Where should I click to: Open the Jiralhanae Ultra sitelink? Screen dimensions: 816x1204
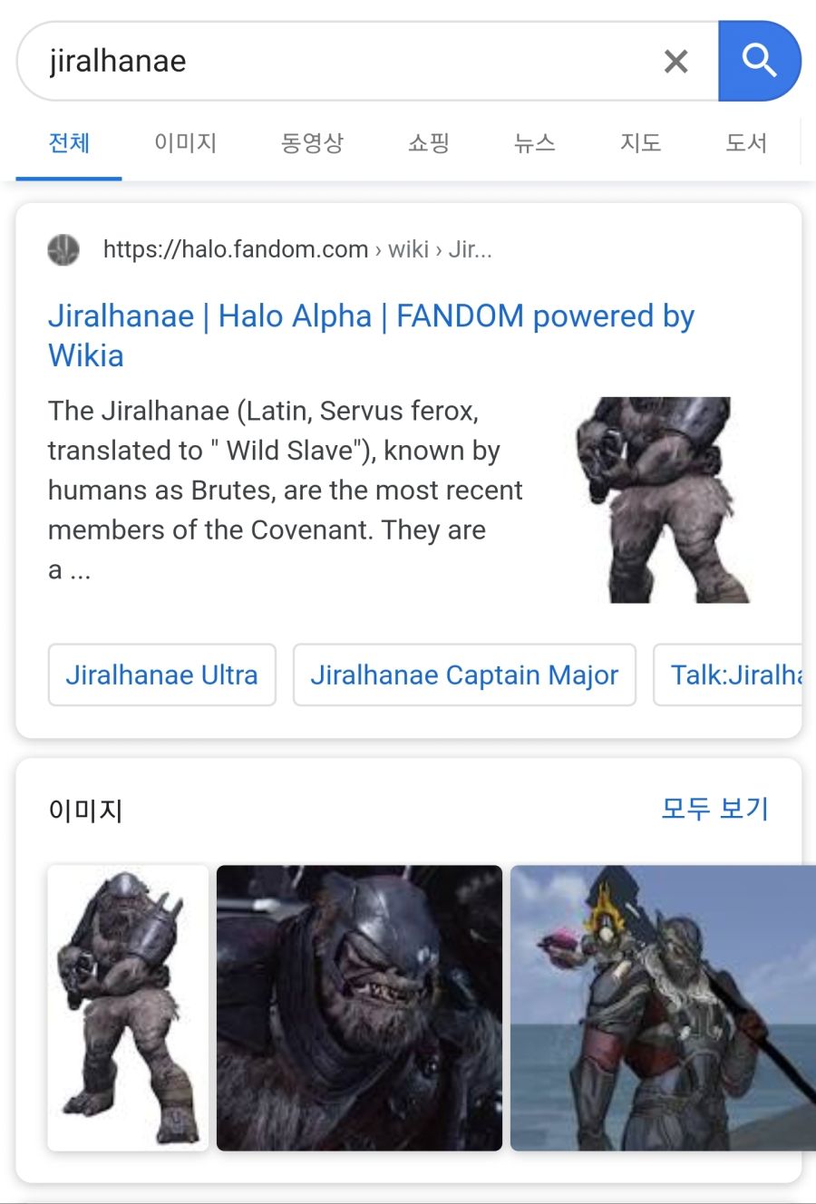(x=161, y=675)
